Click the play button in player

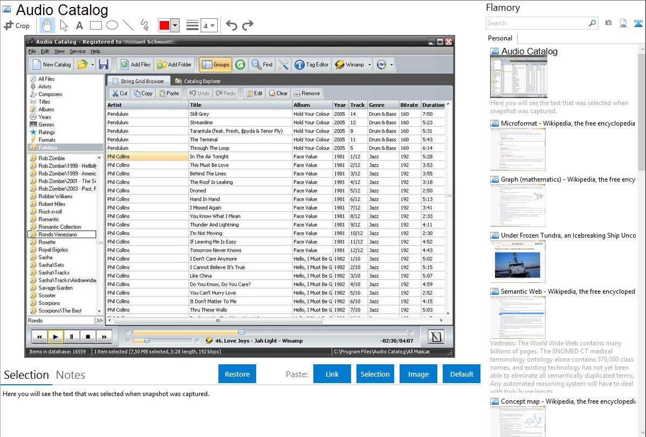coord(55,337)
